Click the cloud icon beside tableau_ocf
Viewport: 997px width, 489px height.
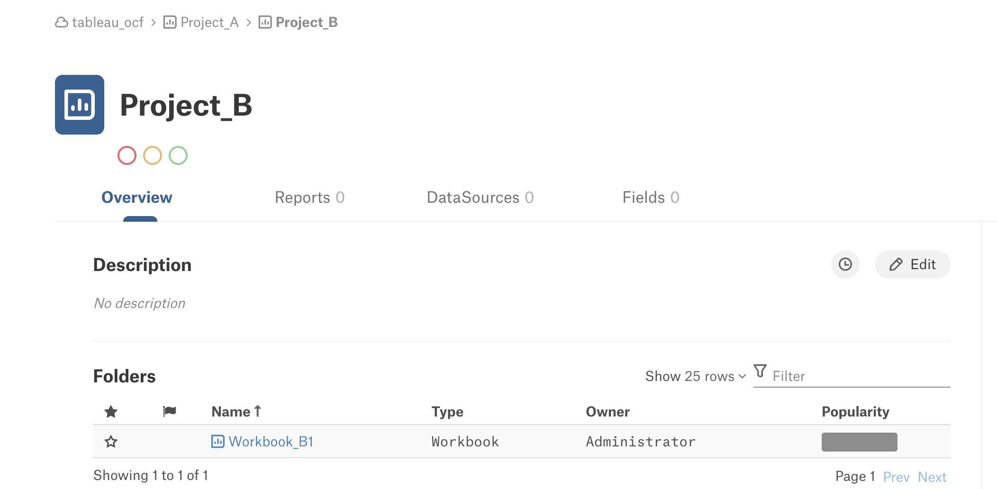point(62,22)
